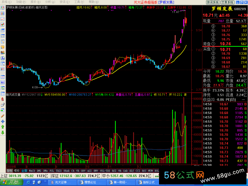Screen dimensions: 248x186
Task: Click the X10 volume scale label
Action: pyautogui.click(x=195, y=162)
